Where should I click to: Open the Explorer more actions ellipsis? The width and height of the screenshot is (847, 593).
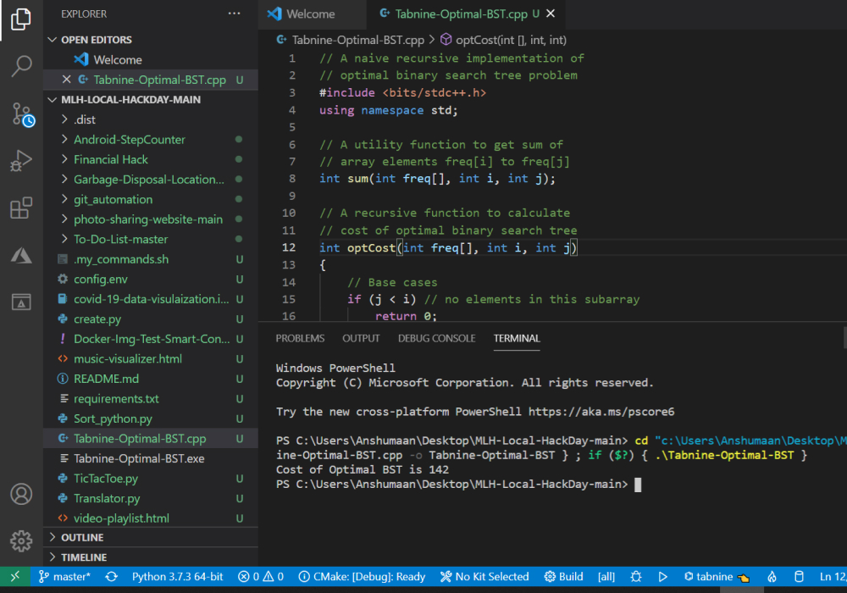pos(234,14)
